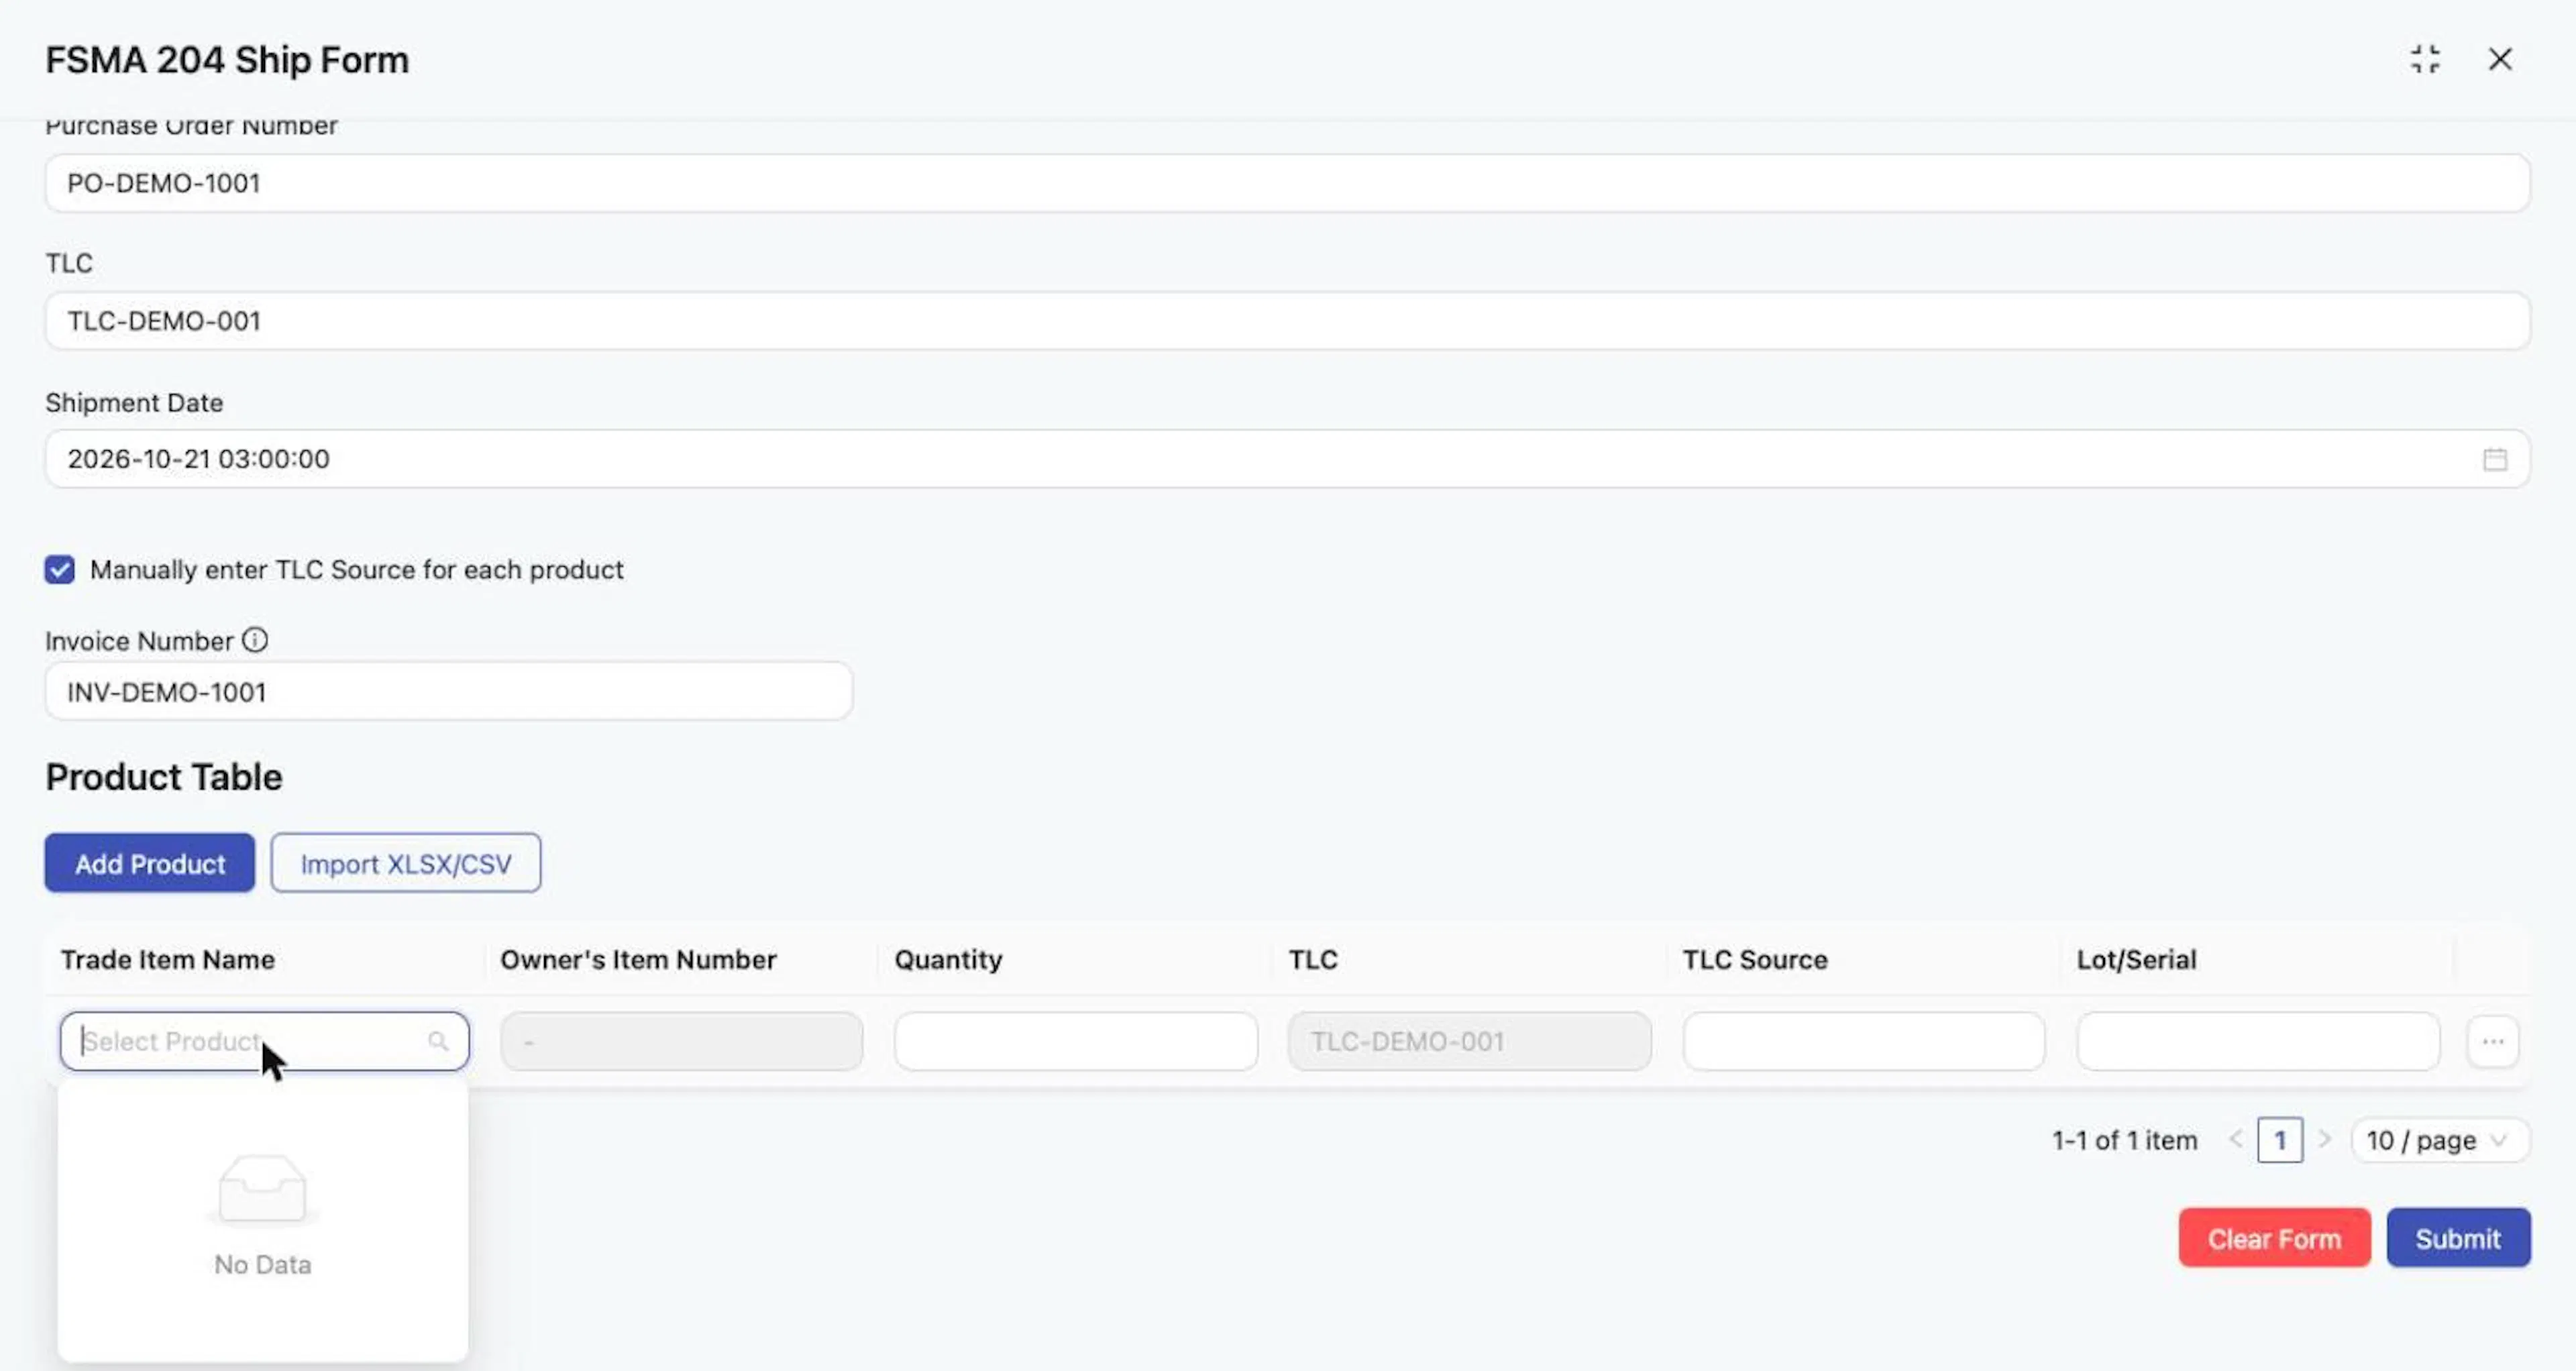2576x1371 pixels.
Task: Click the disabled TLC cell in product row
Action: 1470,1041
